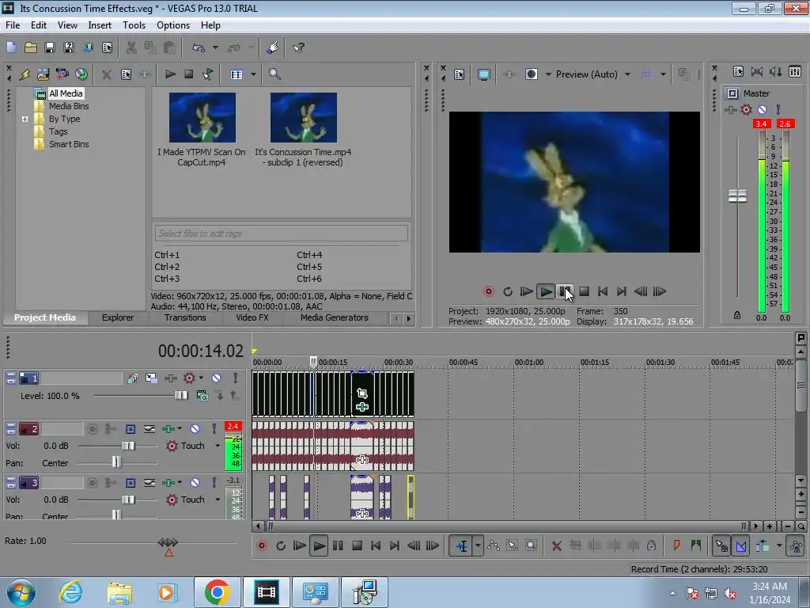The width and height of the screenshot is (810, 608).
Task: Switch to the Media Generators tab
Action: coord(335,317)
